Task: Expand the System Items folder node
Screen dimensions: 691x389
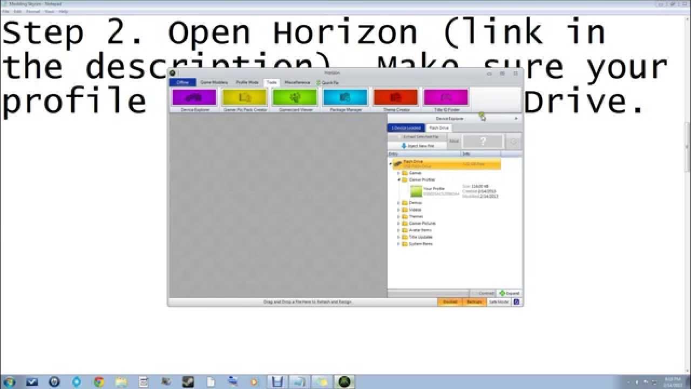Action: pyautogui.click(x=398, y=244)
